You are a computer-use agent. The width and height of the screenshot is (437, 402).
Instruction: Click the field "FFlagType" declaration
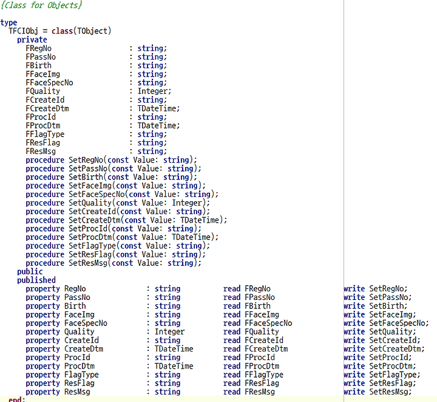coord(45,134)
